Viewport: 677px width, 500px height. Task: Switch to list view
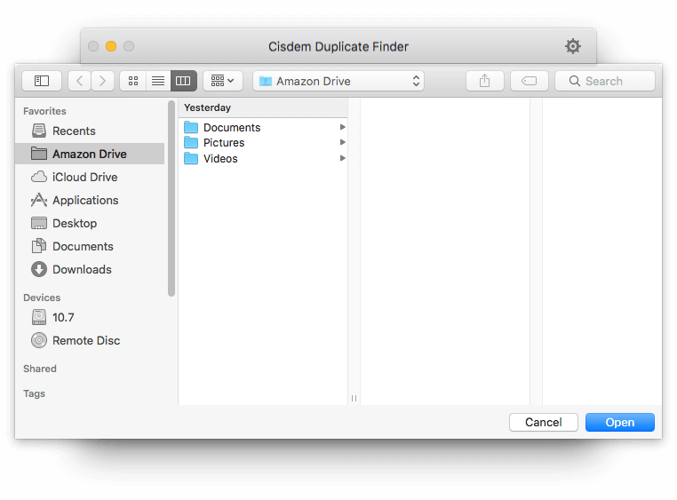158,81
